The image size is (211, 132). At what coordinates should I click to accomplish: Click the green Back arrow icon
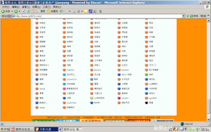3,11
